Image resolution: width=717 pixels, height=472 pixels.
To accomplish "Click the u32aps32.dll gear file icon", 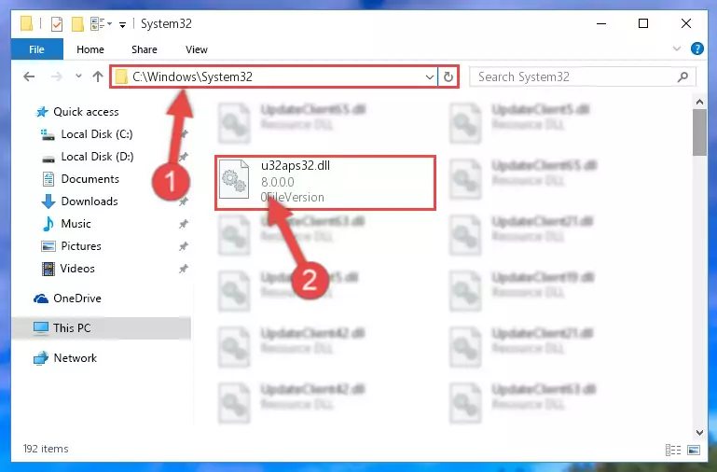I will tap(234, 179).
